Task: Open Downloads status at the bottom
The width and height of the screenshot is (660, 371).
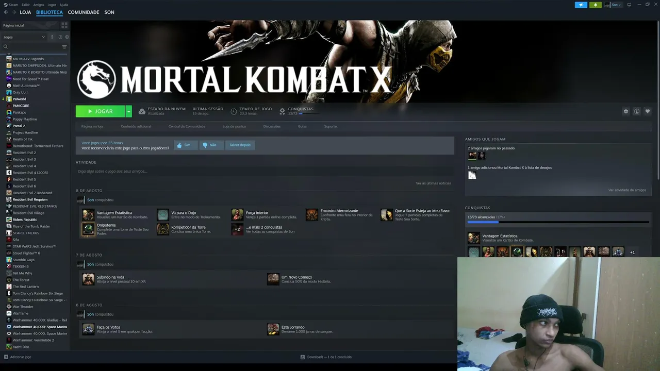Action: [x=326, y=357]
